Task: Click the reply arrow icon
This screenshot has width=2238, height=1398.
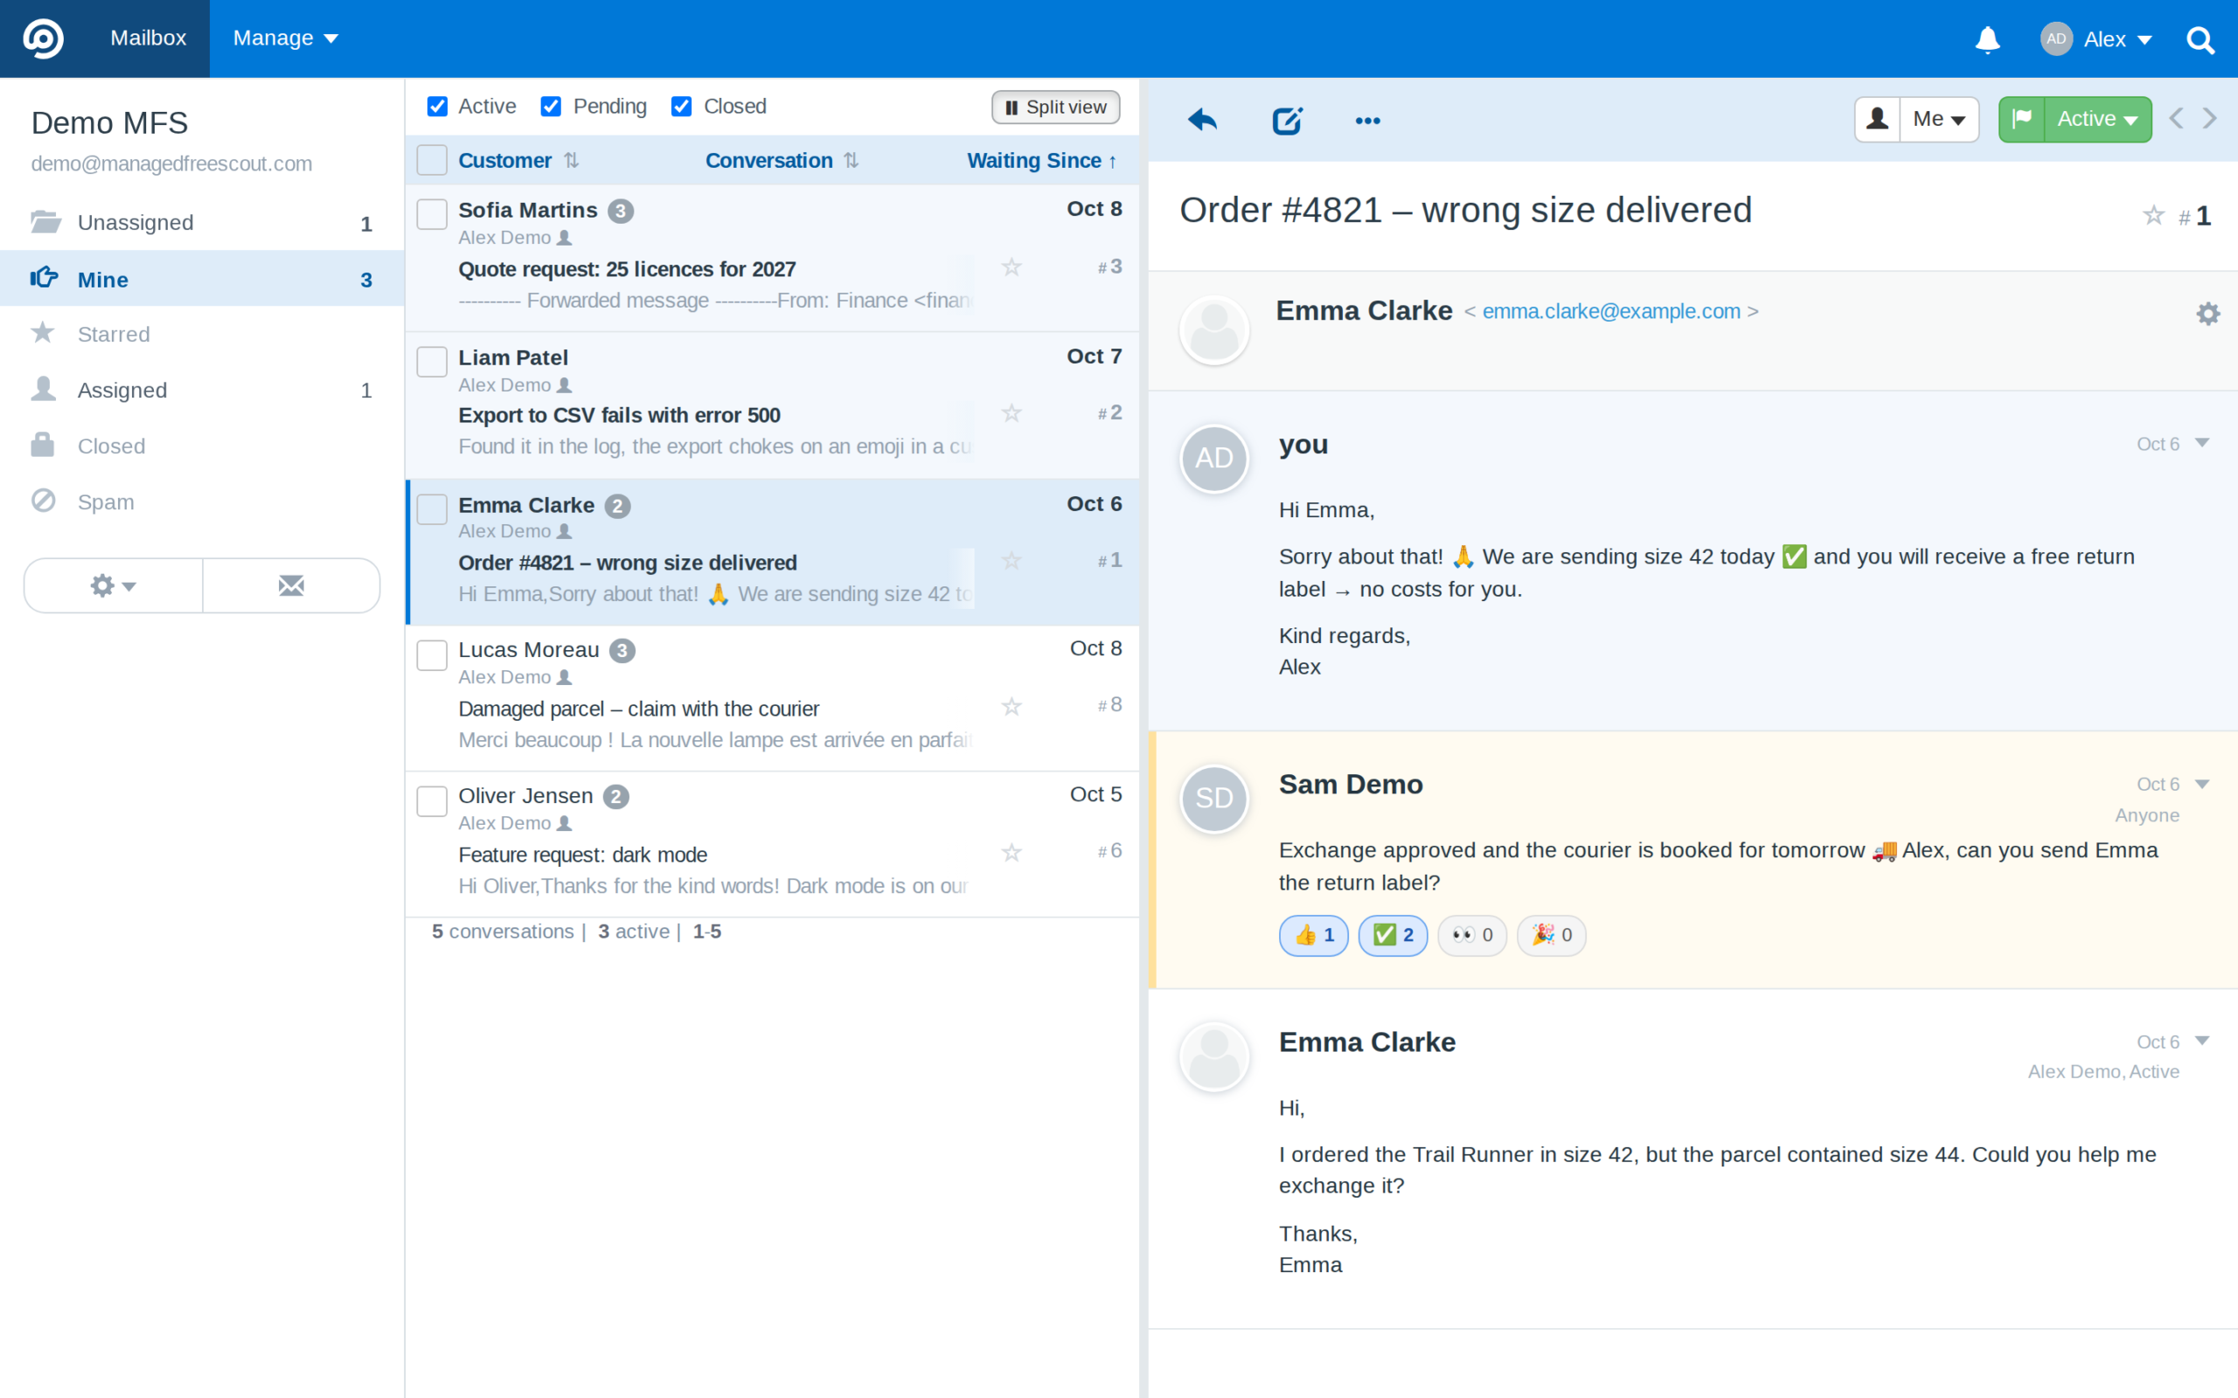Action: click(1202, 120)
